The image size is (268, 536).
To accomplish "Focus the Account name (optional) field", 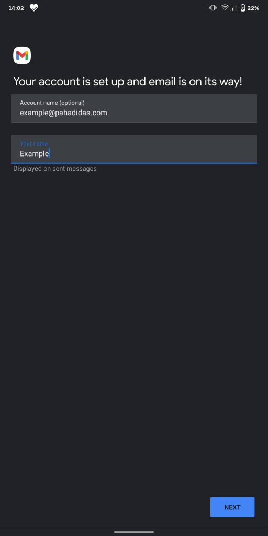I will [x=134, y=108].
